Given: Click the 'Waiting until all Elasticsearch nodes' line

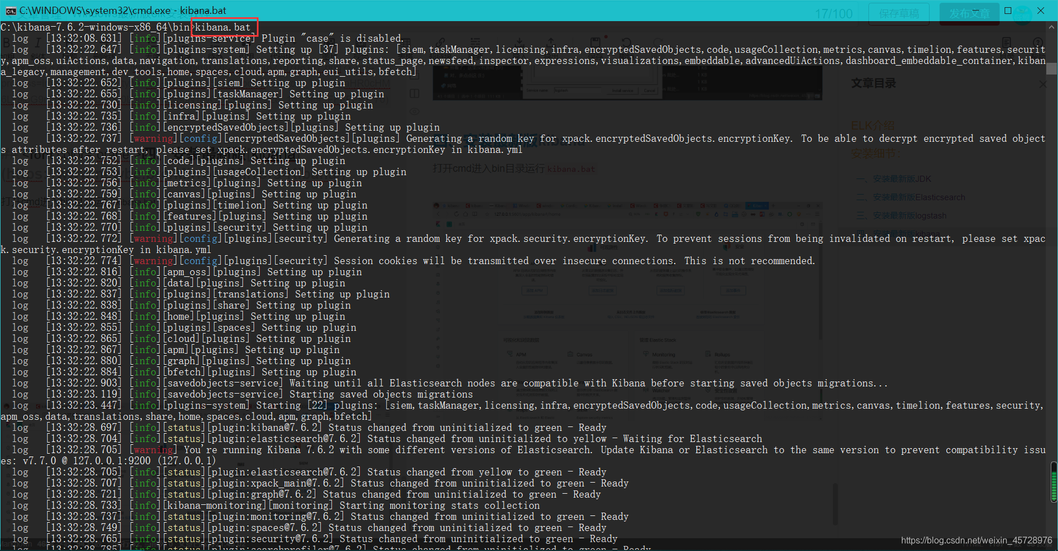Looking at the screenshot, I should coord(450,383).
